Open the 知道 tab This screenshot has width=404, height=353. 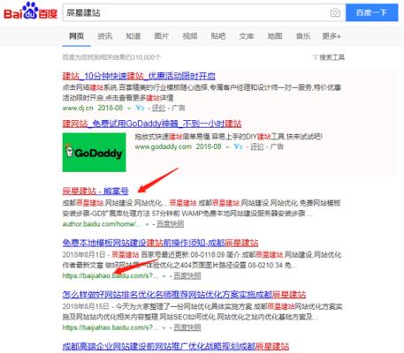pos(133,36)
